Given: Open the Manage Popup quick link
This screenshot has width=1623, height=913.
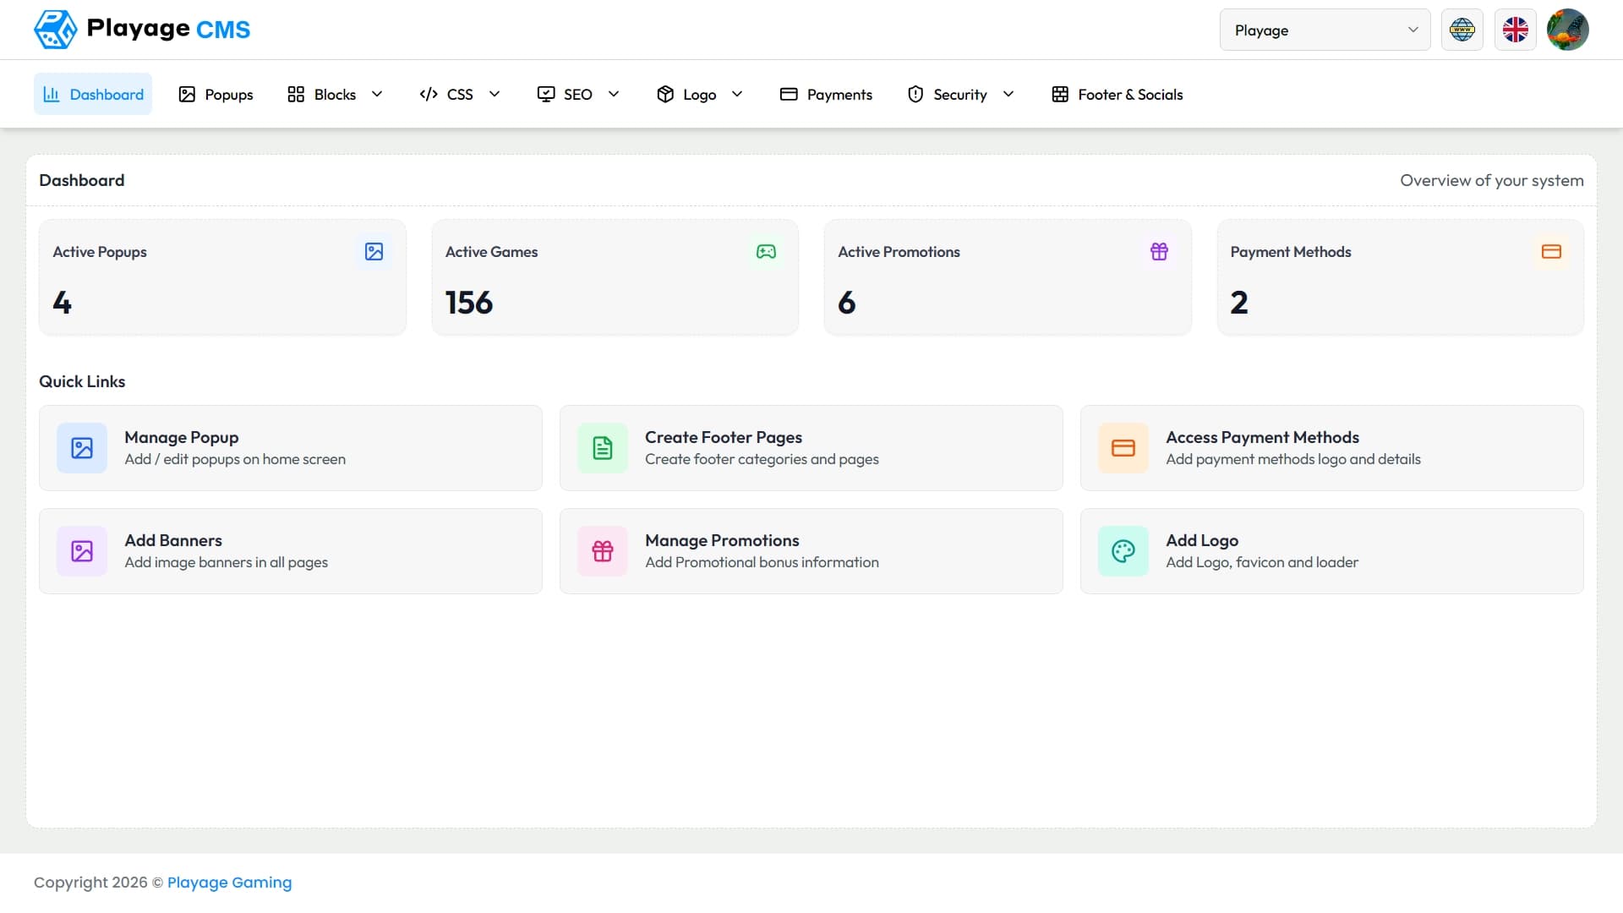Looking at the screenshot, I should point(291,448).
